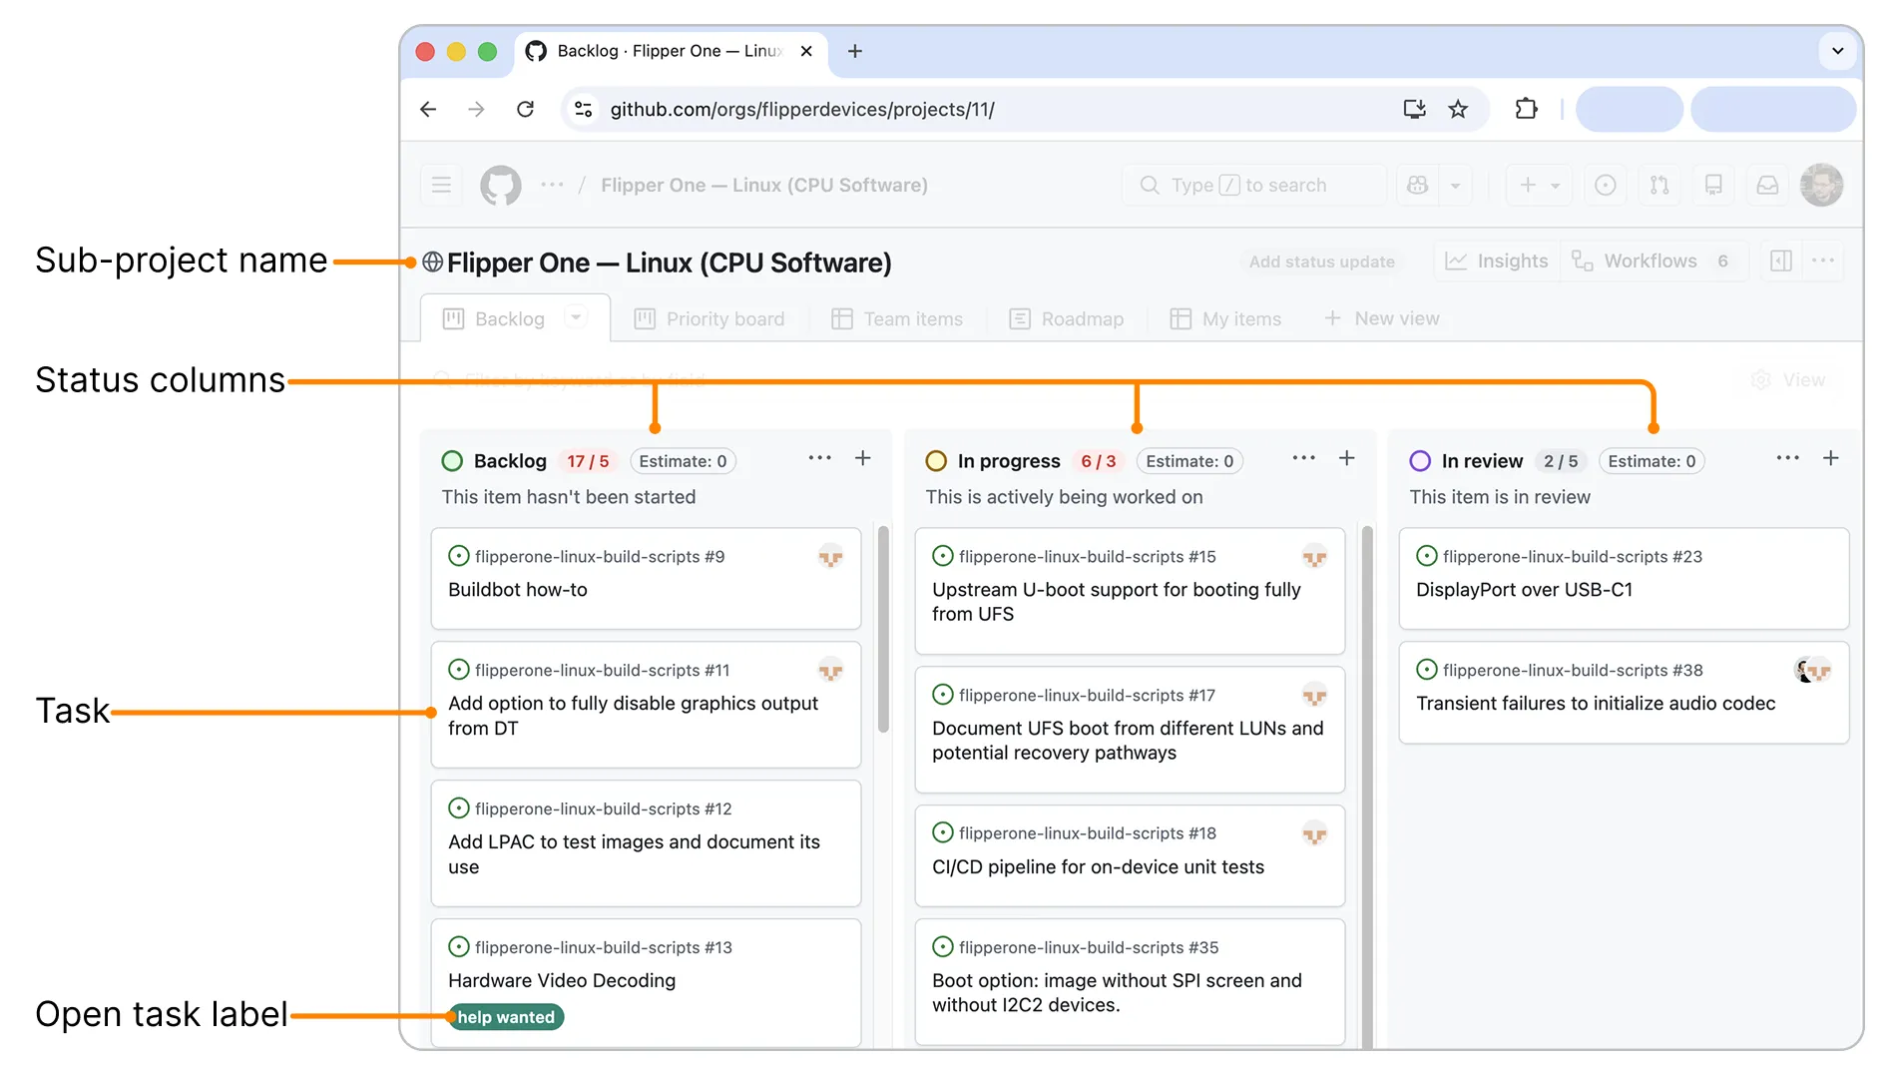Click the New view button

[1382, 319]
